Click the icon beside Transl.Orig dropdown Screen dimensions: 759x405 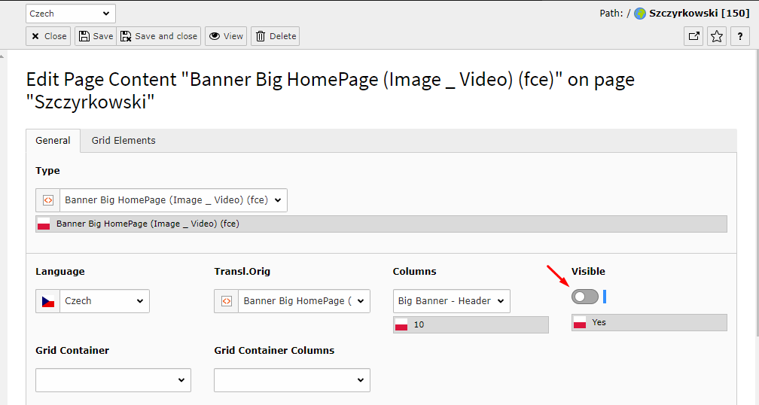tap(227, 301)
